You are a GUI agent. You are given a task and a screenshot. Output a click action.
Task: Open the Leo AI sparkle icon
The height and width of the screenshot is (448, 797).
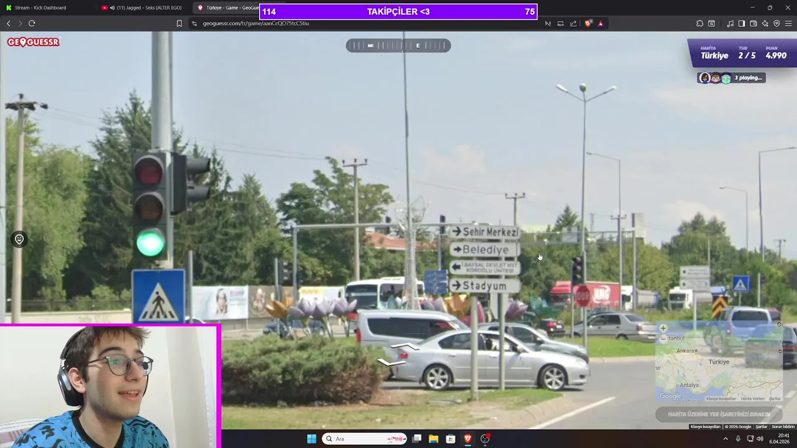click(x=765, y=23)
